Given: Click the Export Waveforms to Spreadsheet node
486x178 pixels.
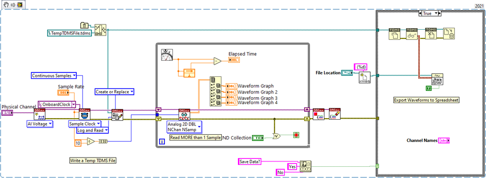Looking at the screenshot, I should pos(437,79).
